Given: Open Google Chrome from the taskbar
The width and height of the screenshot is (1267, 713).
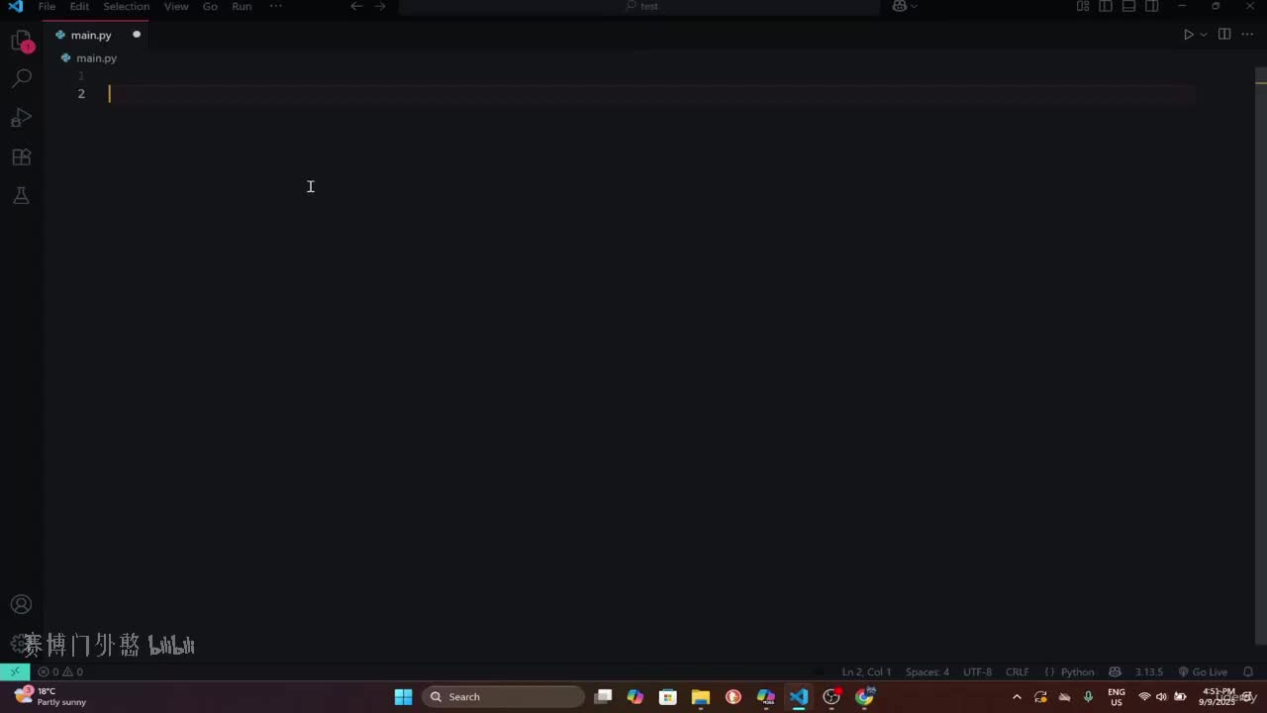Looking at the screenshot, I should 864,697.
